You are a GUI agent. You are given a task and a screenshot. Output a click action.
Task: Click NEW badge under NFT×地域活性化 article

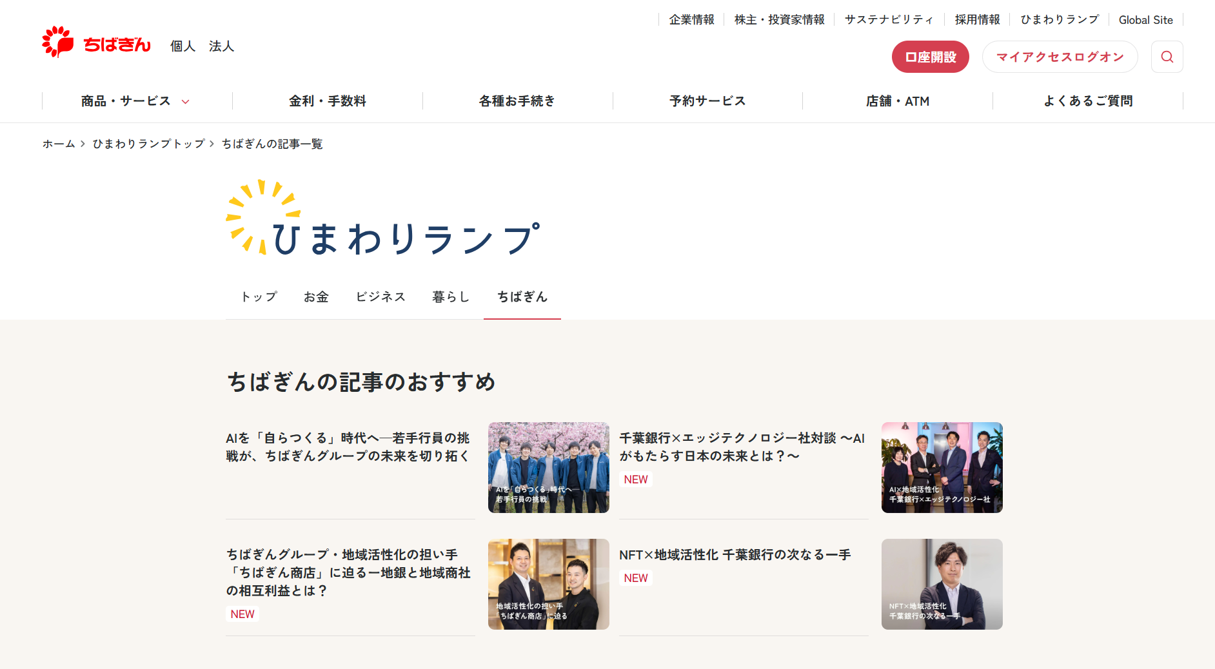(636, 578)
